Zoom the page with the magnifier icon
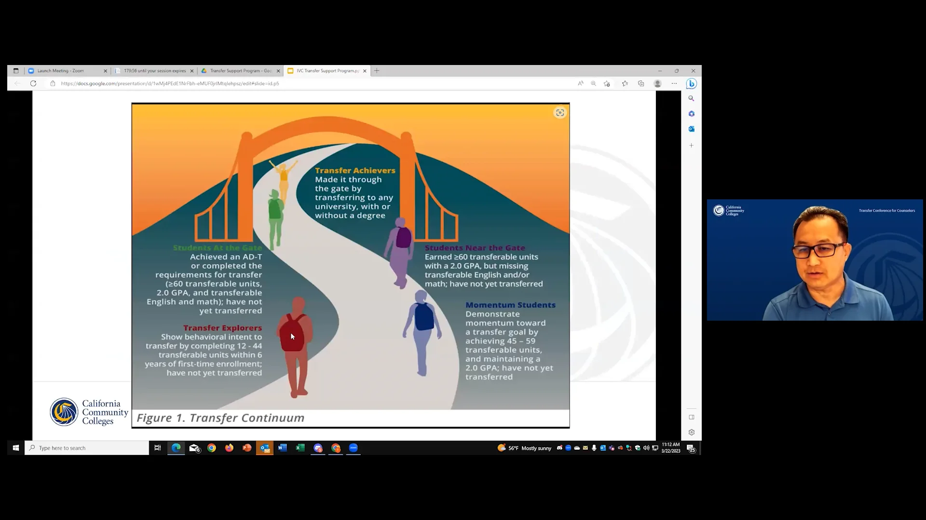Viewport: 926px width, 520px height. coord(594,83)
